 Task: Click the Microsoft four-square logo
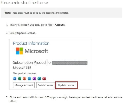pyautogui.click(x=19, y=51)
